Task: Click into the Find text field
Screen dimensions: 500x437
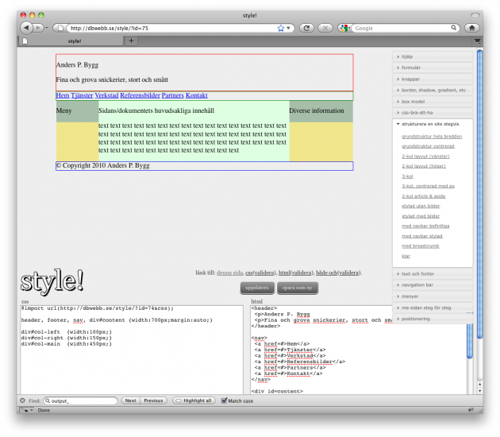Action: (81, 400)
